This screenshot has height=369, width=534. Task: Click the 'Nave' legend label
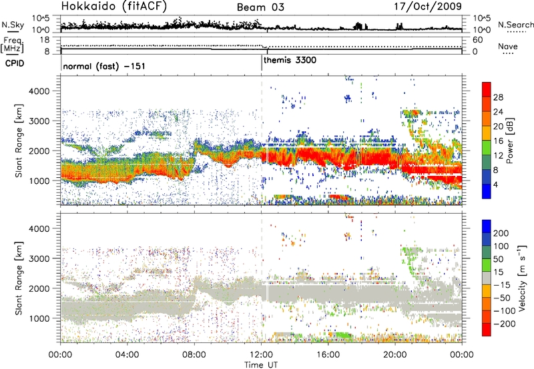point(507,47)
